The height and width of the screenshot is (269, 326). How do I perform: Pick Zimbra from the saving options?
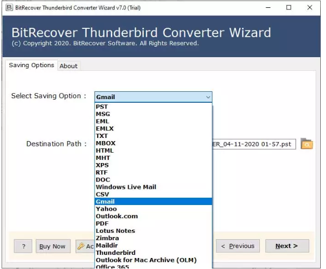(153, 238)
